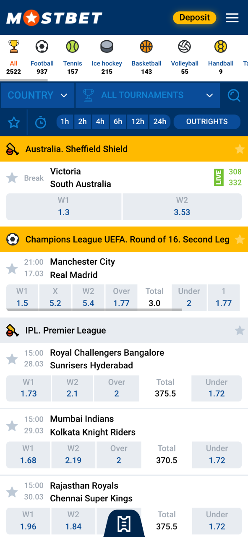
Task: Open the OUTRIGHTS section
Action: 207,122
